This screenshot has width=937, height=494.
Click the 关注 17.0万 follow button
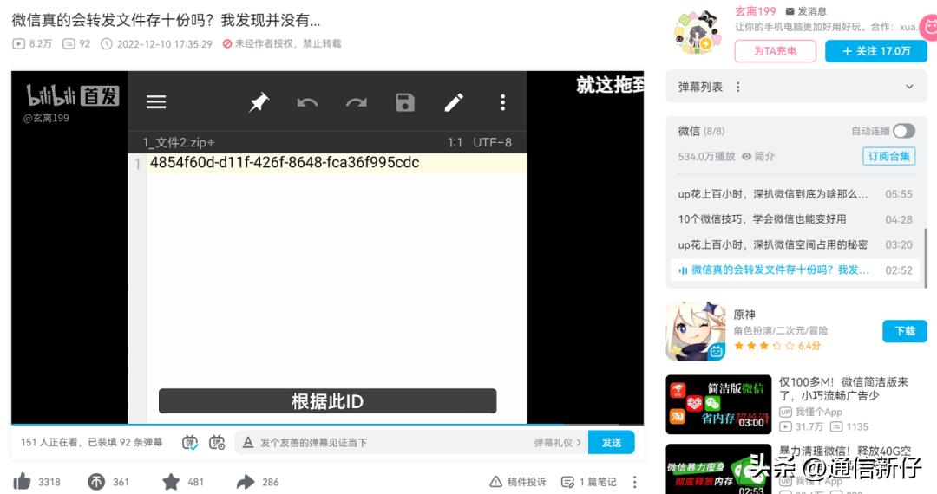pyautogui.click(x=876, y=51)
